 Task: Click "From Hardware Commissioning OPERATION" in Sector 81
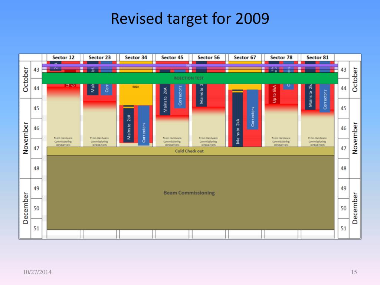click(x=318, y=141)
